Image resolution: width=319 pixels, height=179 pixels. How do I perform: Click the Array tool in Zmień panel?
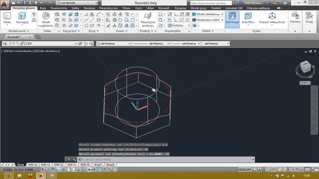(x=133, y=25)
